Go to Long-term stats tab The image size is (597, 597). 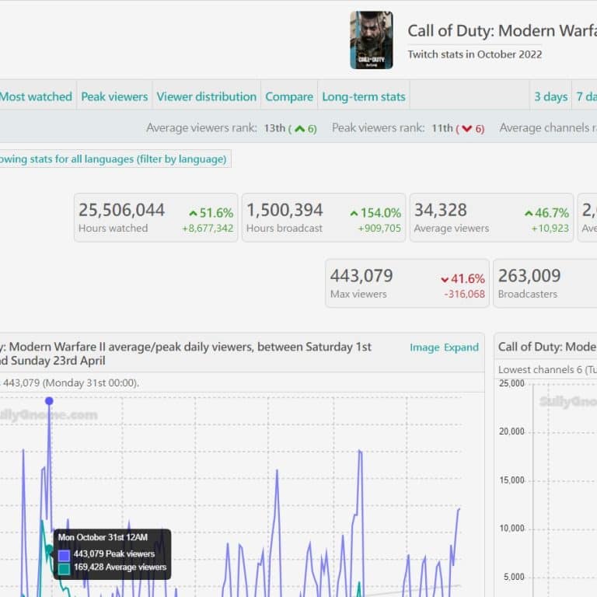pyautogui.click(x=363, y=96)
